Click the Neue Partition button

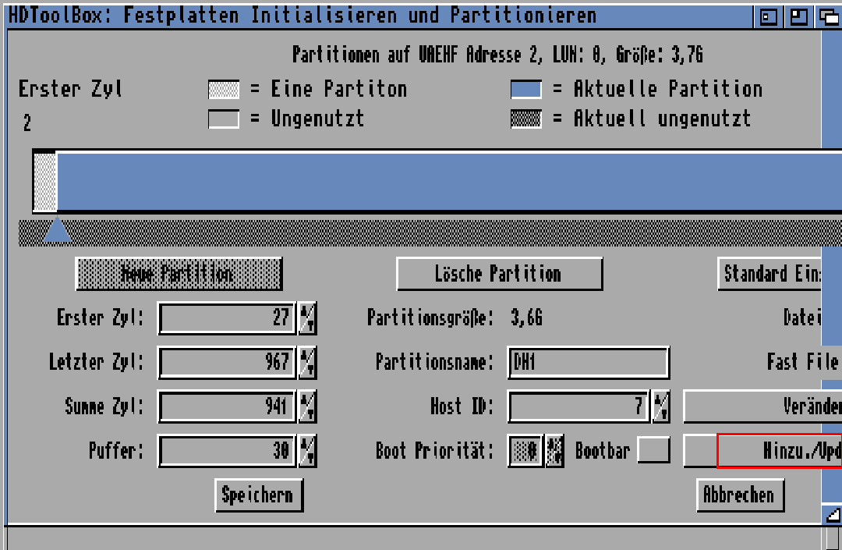179,274
